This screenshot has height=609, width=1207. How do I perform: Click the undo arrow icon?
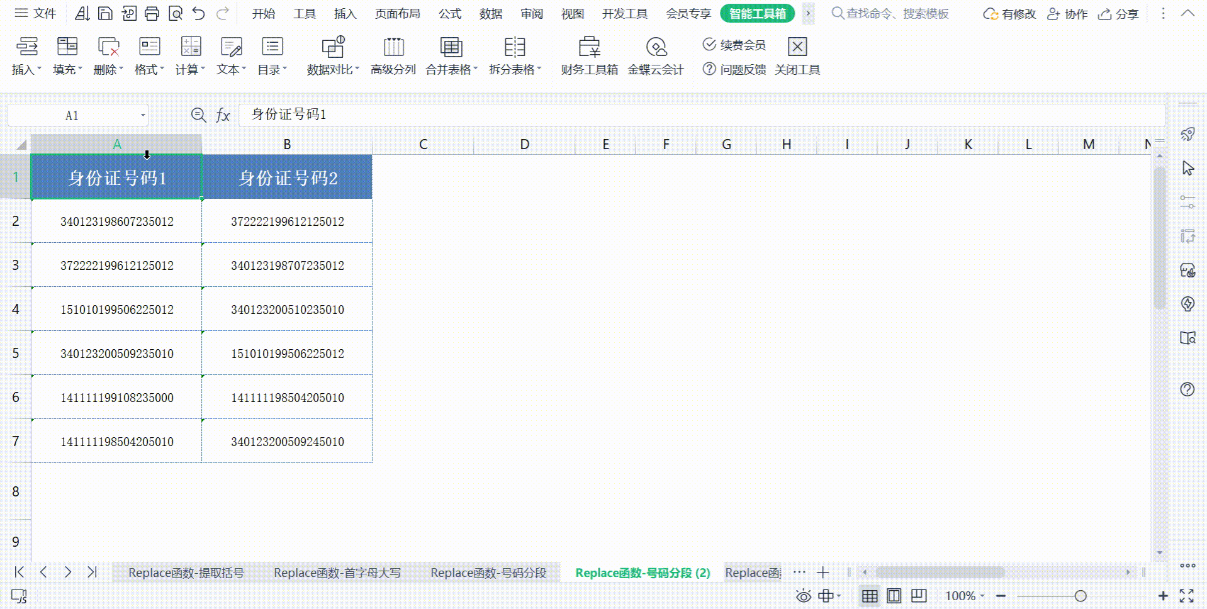pos(199,13)
